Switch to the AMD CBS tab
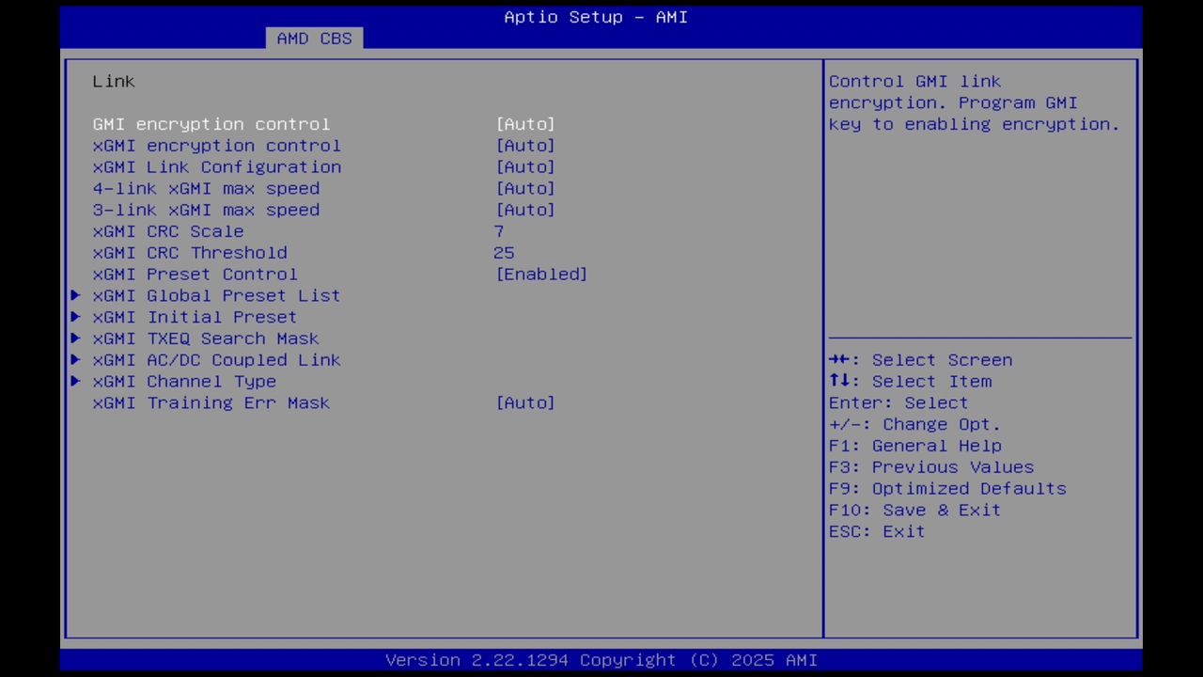The height and width of the screenshot is (677, 1203). 315,38
